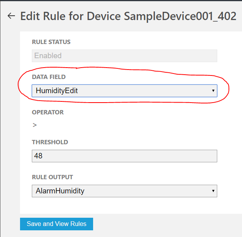
Task: Open the AlarmHumidity rule output dropdown
Action: [x=124, y=191]
